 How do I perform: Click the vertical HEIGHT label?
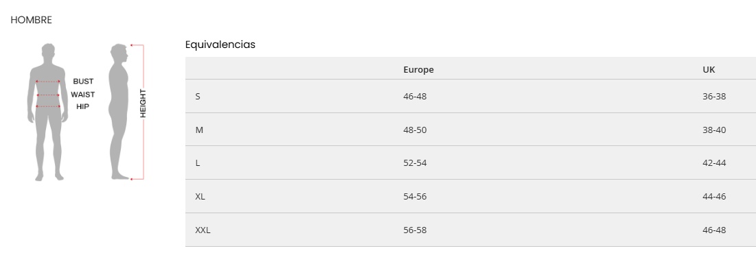[x=143, y=104]
